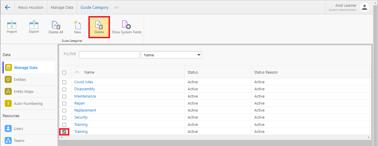Screen dimensions: 378x146
Task: Open the Name filter field dropdown
Action: [x=171, y=55]
